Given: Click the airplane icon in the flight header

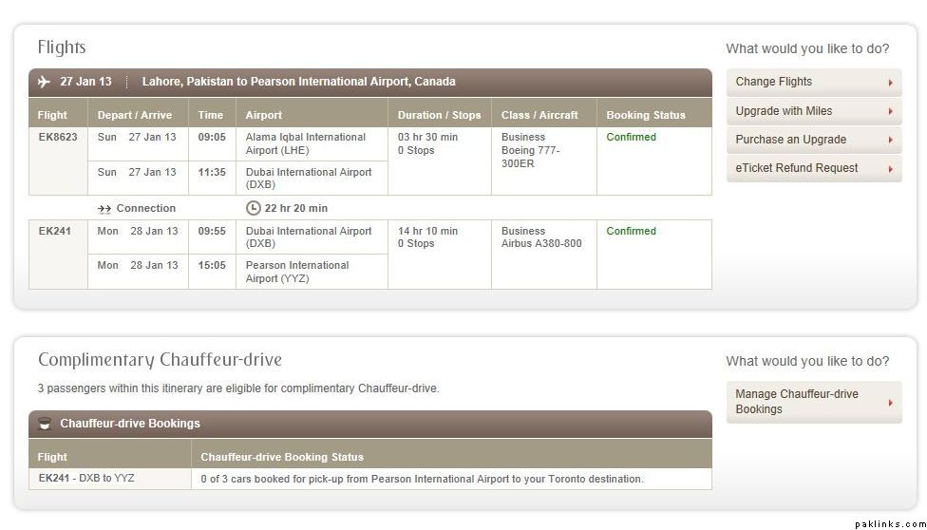Looking at the screenshot, I should [x=44, y=82].
